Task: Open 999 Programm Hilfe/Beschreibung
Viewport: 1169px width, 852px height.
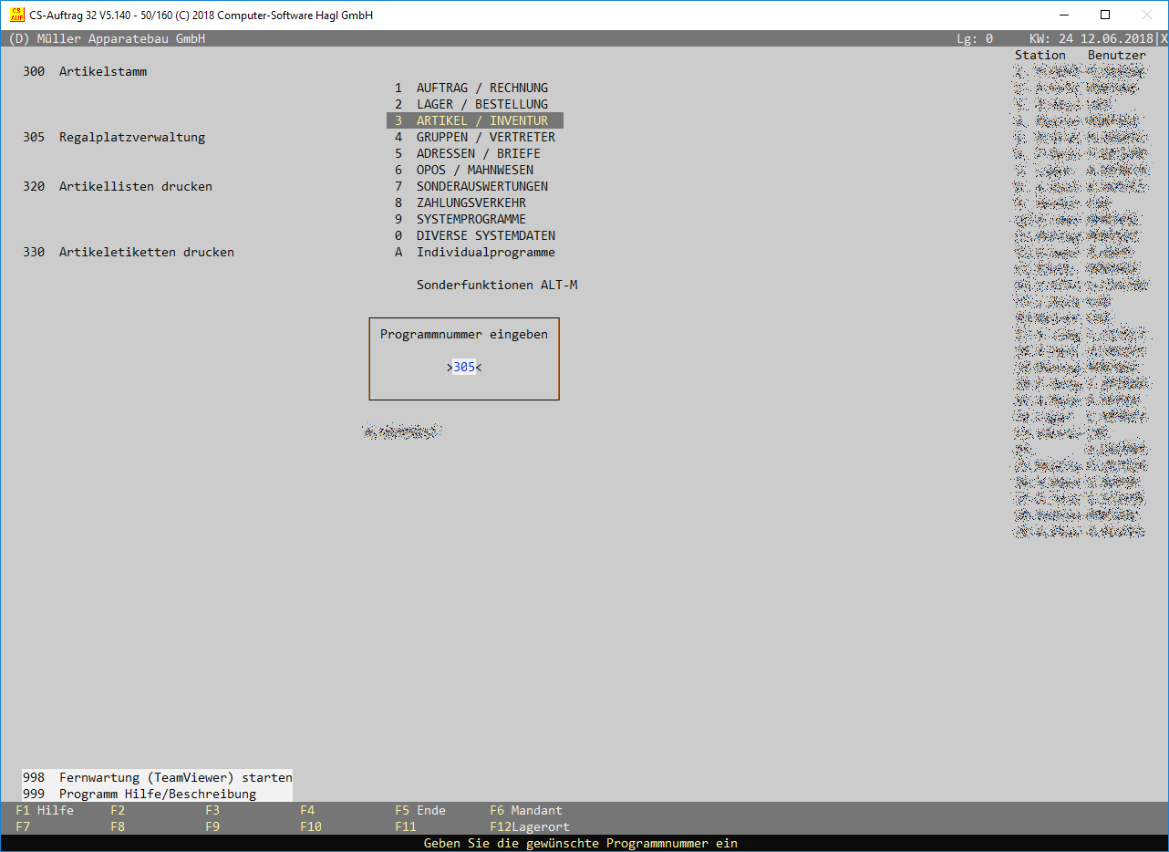Action: 140,795
